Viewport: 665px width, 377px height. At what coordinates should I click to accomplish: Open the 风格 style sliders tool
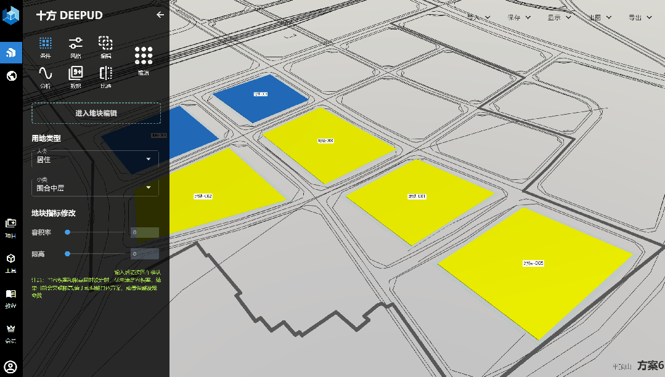click(x=75, y=47)
